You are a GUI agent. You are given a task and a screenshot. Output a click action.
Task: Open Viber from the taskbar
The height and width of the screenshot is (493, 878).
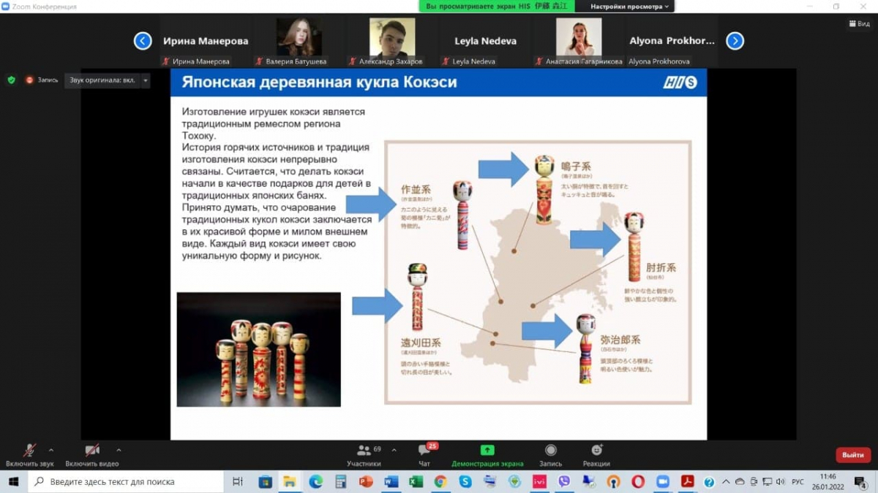click(564, 481)
